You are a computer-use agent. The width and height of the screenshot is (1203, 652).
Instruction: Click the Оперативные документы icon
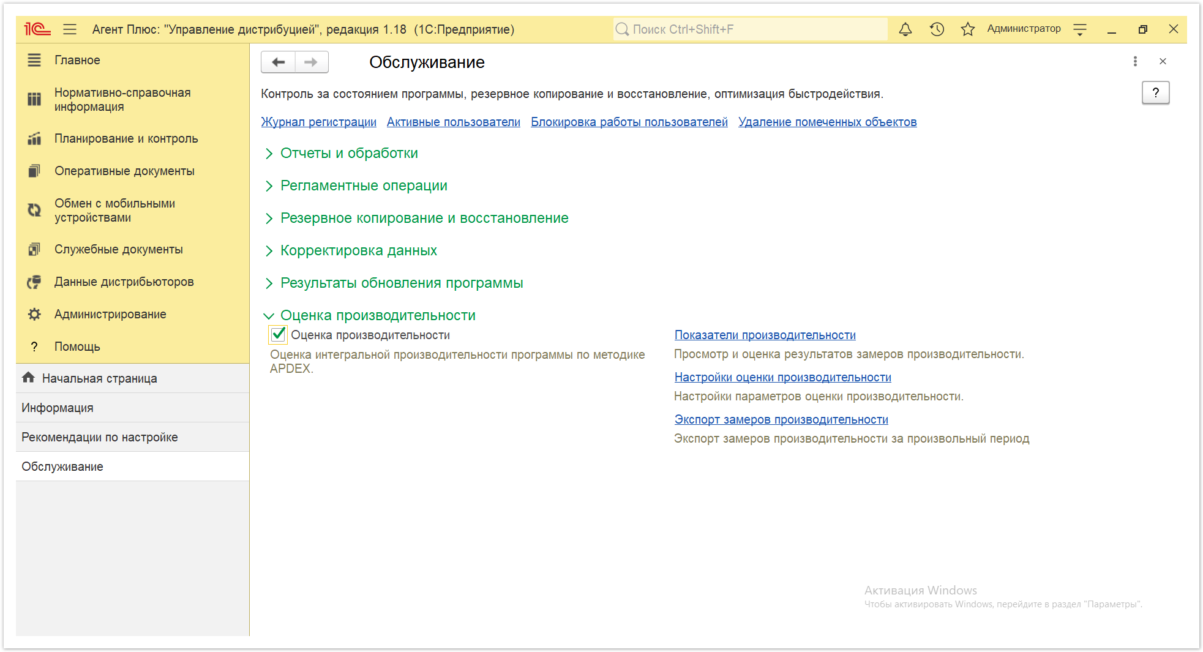(34, 171)
